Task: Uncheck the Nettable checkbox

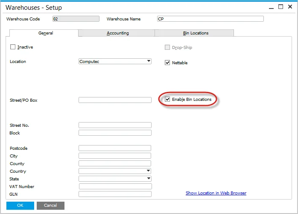Action: pos(168,63)
